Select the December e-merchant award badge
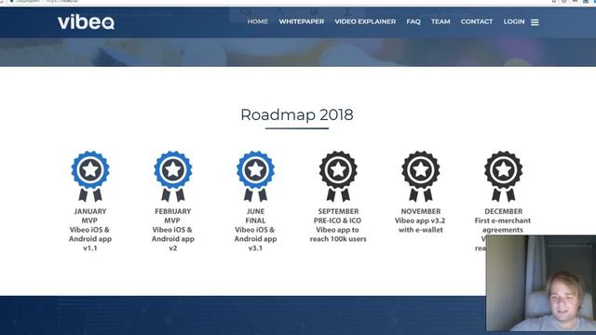 [503, 176]
